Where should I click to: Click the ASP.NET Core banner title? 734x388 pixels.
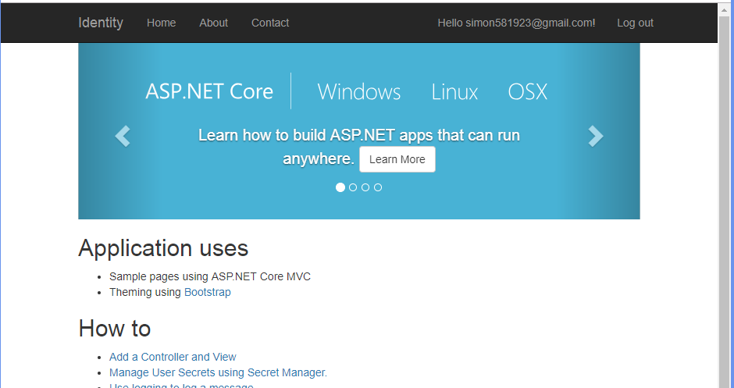click(x=209, y=91)
